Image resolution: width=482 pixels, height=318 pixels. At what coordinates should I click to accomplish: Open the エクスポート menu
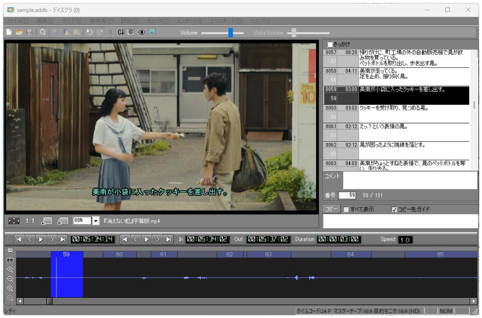click(226, 21)
